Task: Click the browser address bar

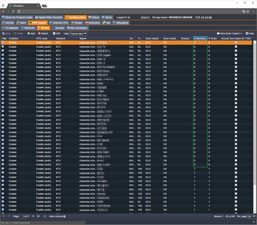Action: click(130, 11)
